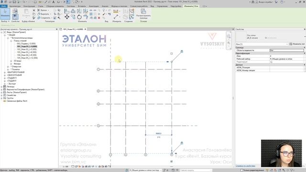Click the Properties palette icon in ribbon
The width and height of the screenshot is (306, 172).
pos(15,17)
